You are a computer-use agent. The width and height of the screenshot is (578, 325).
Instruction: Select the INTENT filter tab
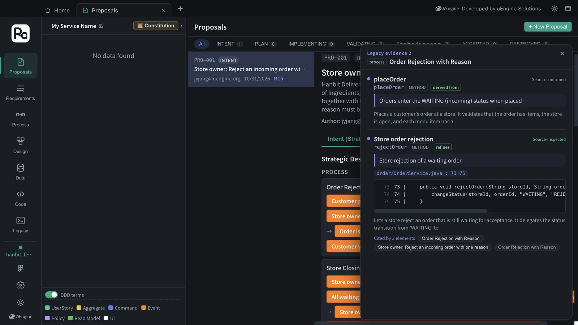point(229,44)
